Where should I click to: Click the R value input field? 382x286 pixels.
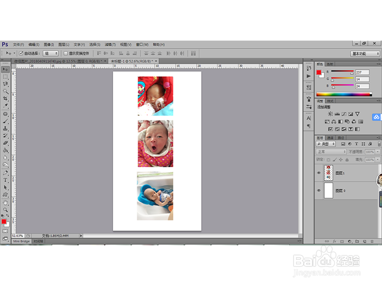tap(362, 72)
